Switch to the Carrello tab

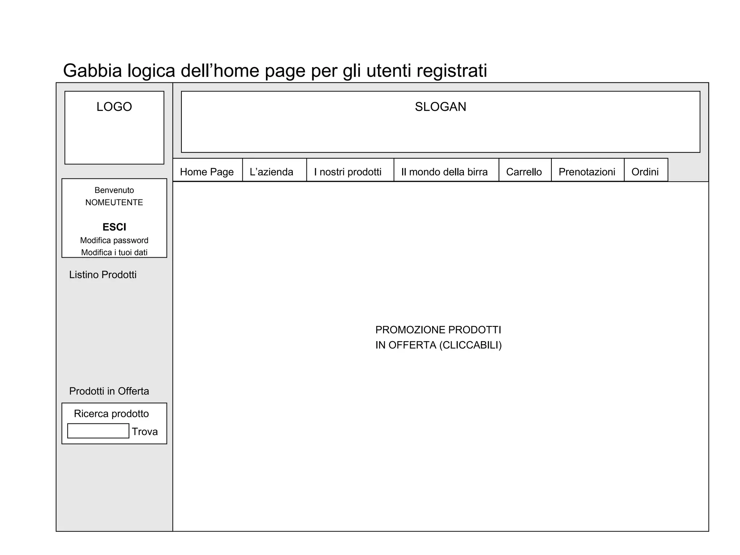click(x=524, y=172)
